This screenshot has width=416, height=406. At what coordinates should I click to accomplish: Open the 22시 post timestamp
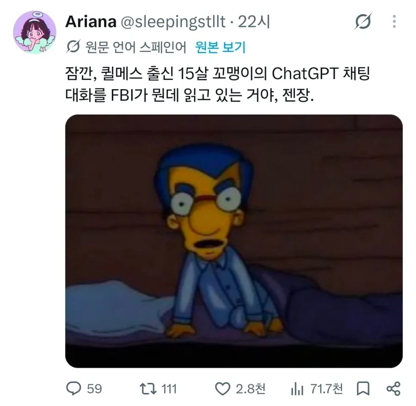coord(254,22)
